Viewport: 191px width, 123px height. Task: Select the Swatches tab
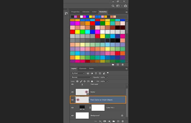[103, 12]
